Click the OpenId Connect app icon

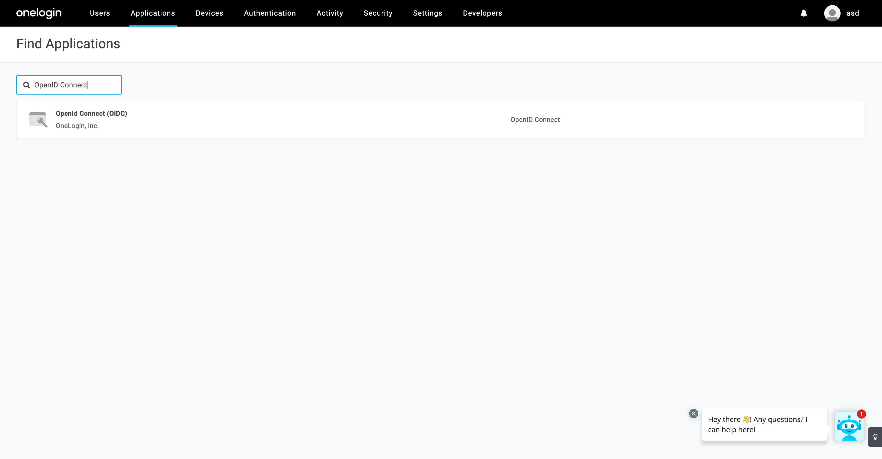[38, 119]
